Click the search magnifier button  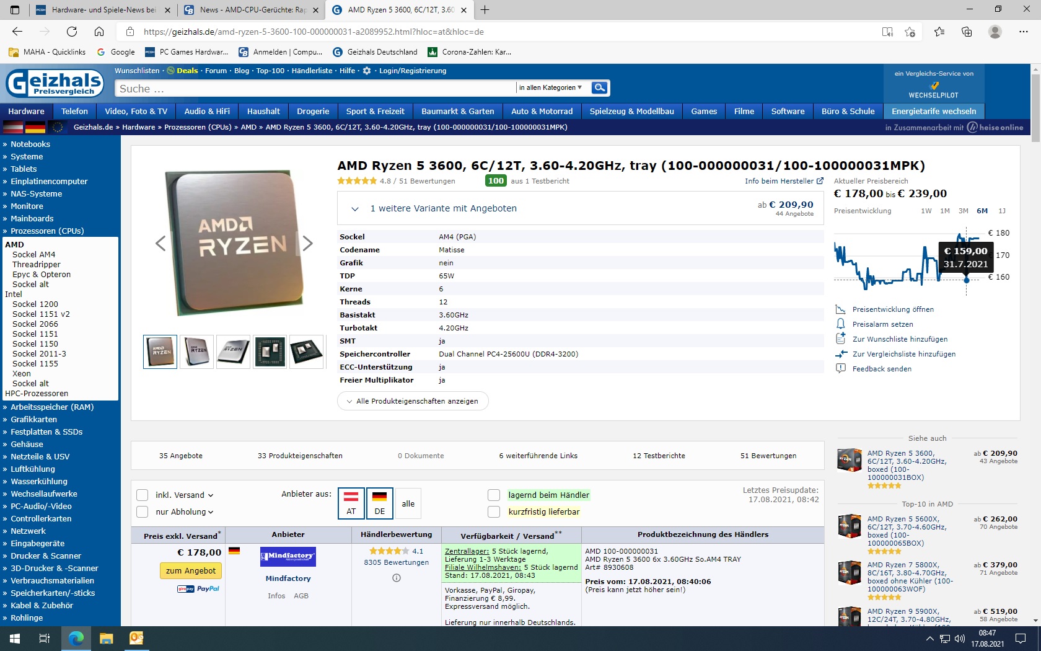pyautogui.click(x=599, y=88)
